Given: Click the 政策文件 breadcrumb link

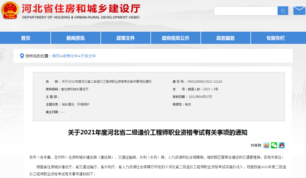Looking at the screenshot, I should click(70, 56).
